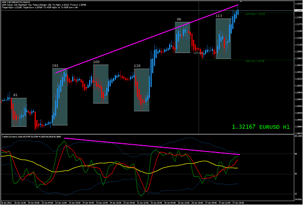303x205 pixels.
Task: Click the chart shift triangle marker
Action: click(x=241, y=2)
